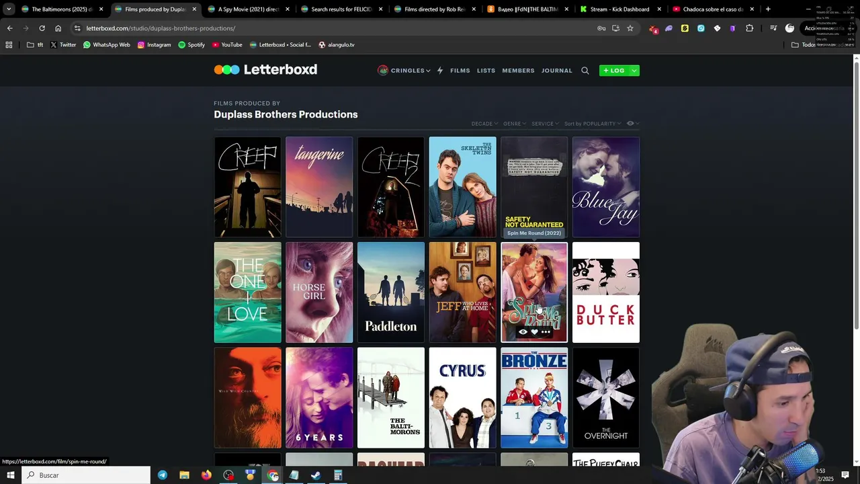The image size is (860, 484).
Task: Open the Skeleton Twins poster
Action: (x=463, y=187)
